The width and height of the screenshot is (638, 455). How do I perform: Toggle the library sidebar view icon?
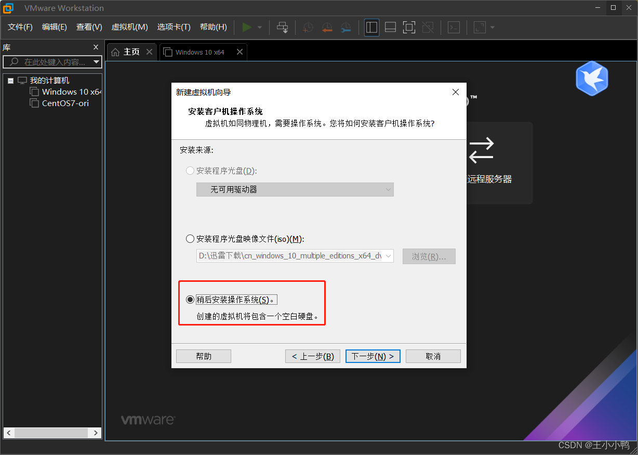(371, 27)
